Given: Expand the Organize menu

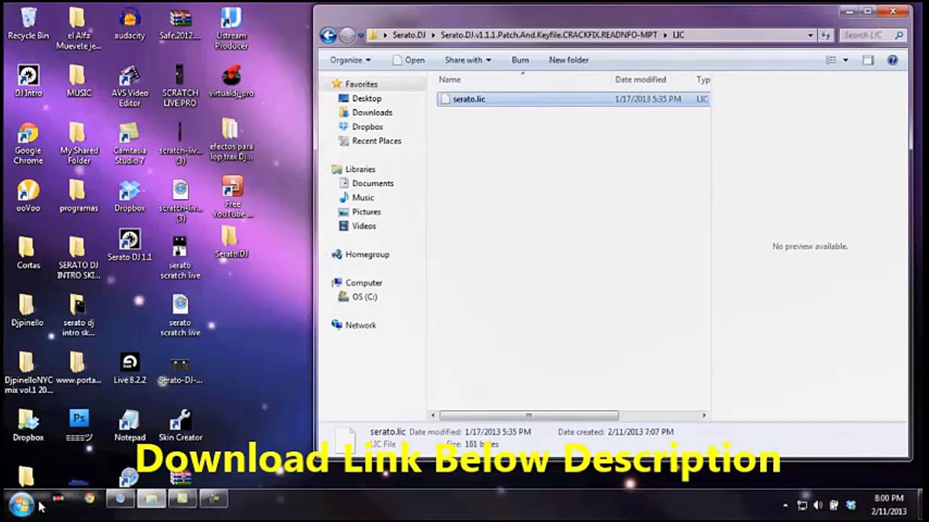Looking at the screenshot, I should tap(350, 60).
